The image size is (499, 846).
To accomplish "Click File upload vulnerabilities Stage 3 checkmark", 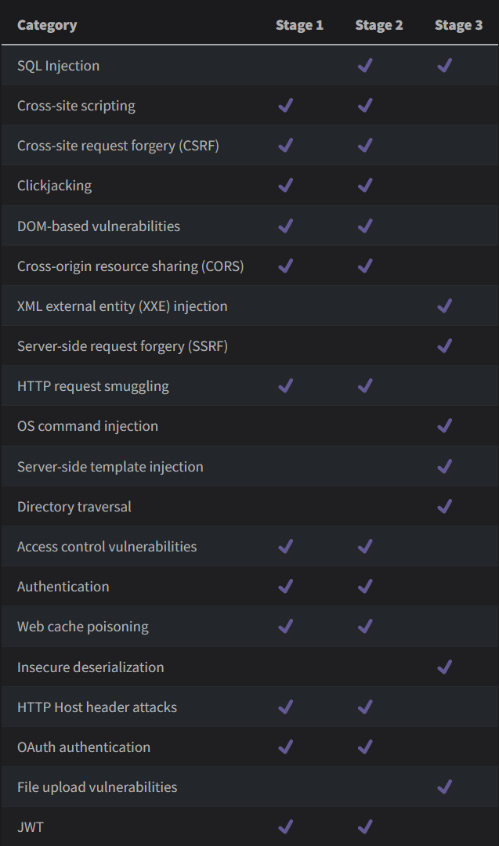I will click(445, 787).
